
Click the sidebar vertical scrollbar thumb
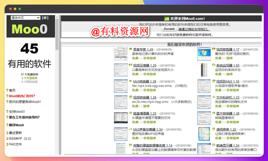57,34
